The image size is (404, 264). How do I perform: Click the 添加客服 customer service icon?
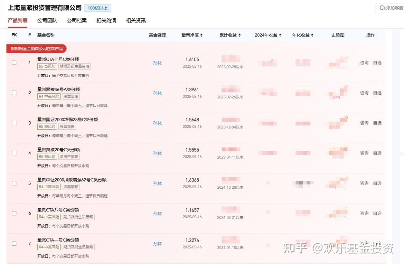click(x=390, y=8)
